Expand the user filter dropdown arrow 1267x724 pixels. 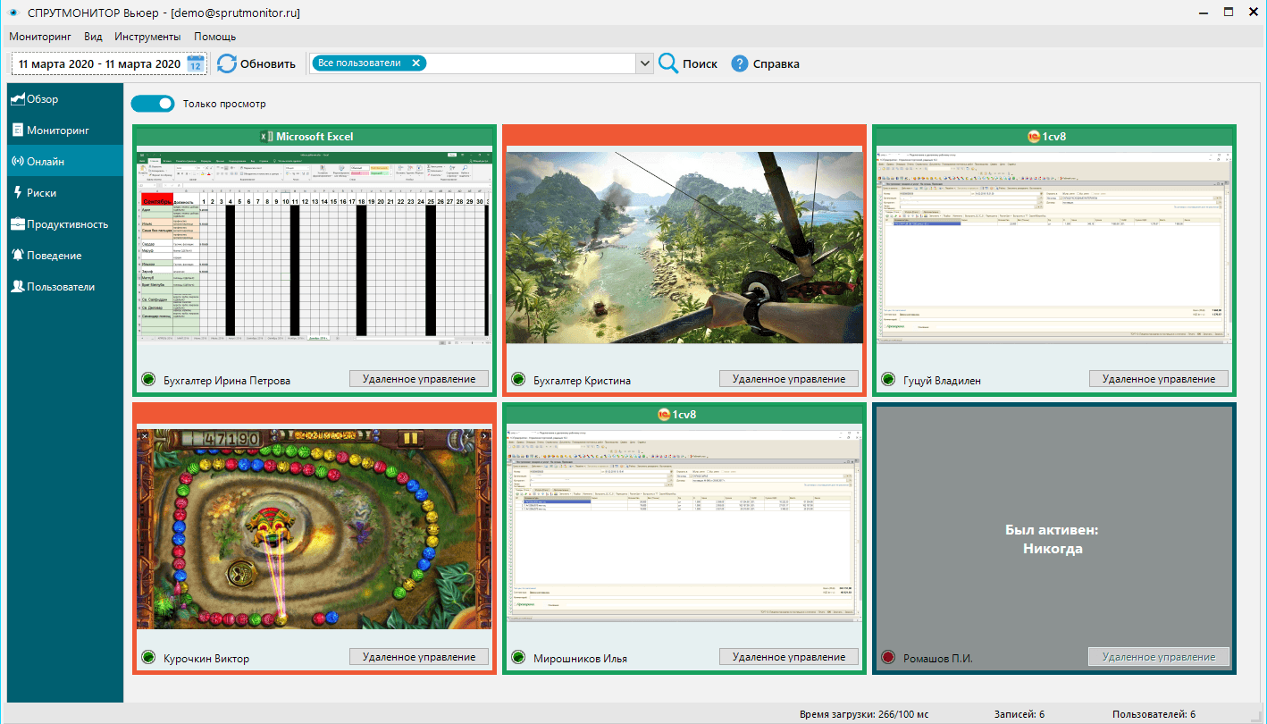tap(645, 63)
